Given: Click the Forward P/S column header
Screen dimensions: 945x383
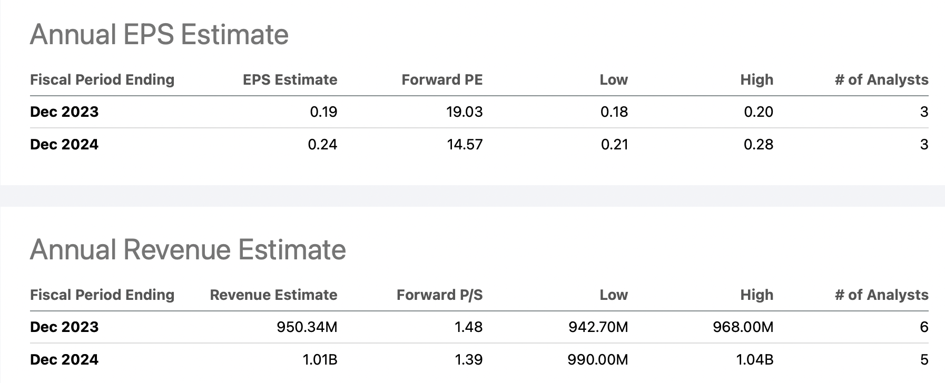Looking at the screenshot, I should coord(439,295).
